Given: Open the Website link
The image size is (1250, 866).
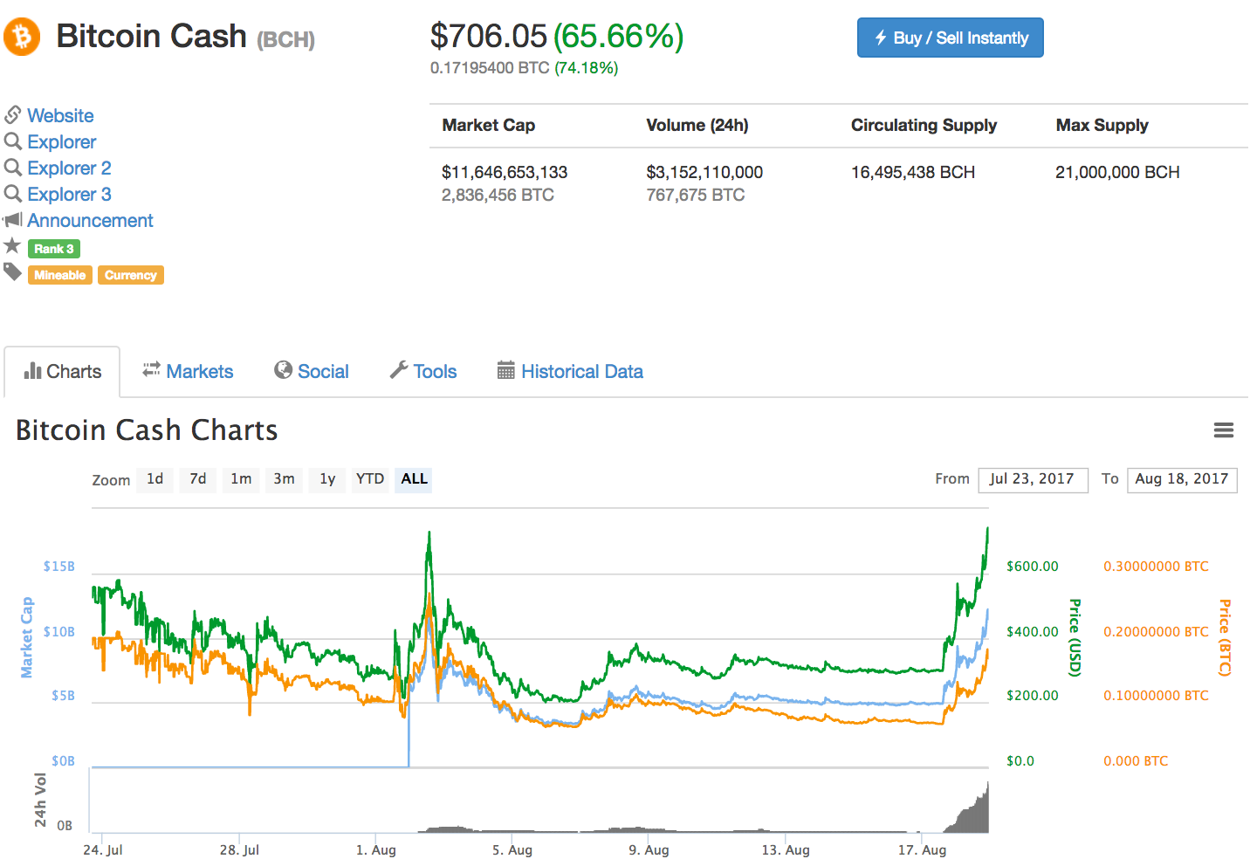Looking at the screenshot, I should [60, 115].
